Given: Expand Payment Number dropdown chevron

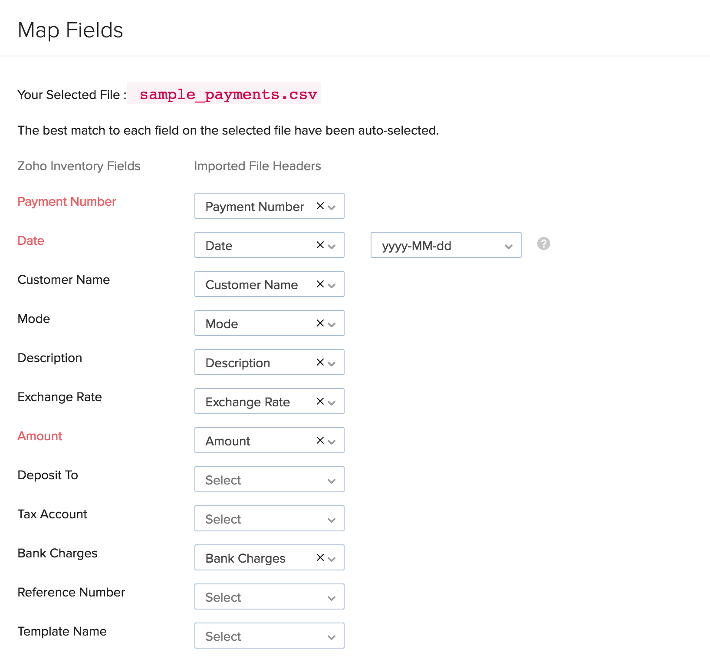Looking at the screenshot, I should coord(332,208).
